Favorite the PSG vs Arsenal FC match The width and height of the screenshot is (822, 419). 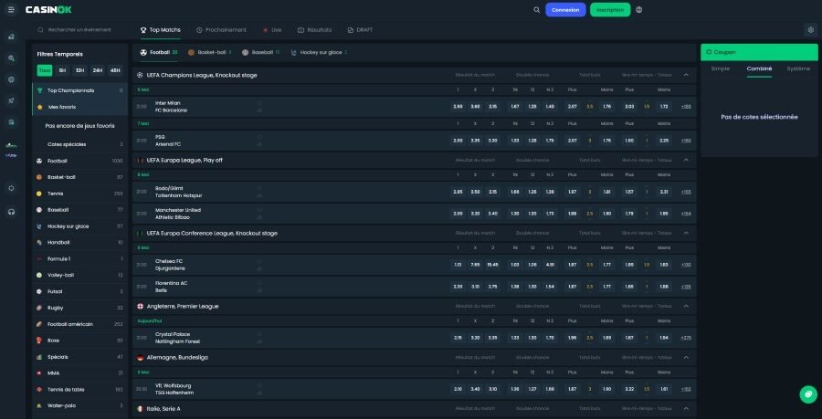tap(259, 137)
